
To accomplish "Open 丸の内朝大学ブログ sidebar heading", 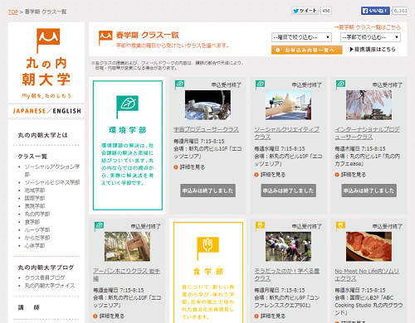I will pos(46,268).
